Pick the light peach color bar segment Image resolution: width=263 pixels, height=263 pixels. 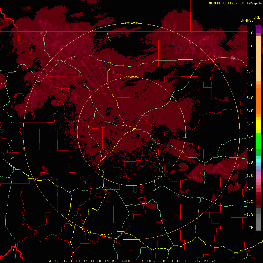(258, 60)
